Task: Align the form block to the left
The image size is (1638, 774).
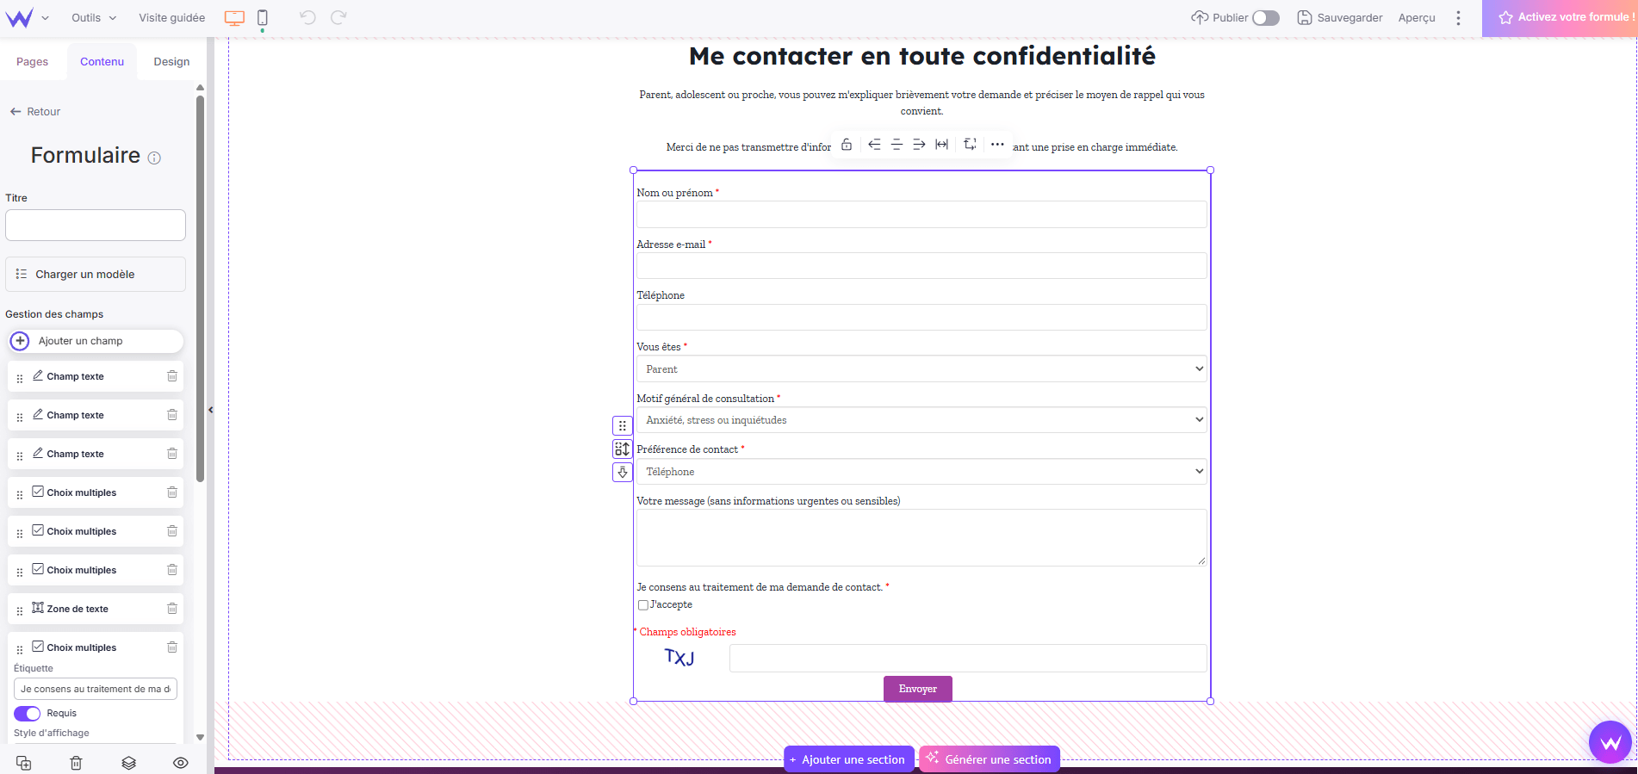Action: [x=874, y=145]
